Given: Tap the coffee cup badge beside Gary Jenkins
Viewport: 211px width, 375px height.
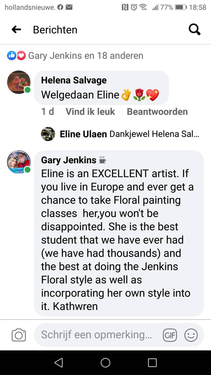Looking at the screenshot, I should [x=102, y=160].
